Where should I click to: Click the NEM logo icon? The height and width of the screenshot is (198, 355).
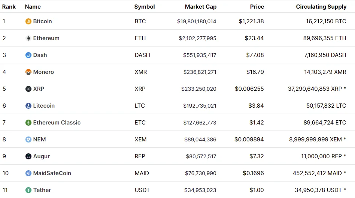point(28,139)
